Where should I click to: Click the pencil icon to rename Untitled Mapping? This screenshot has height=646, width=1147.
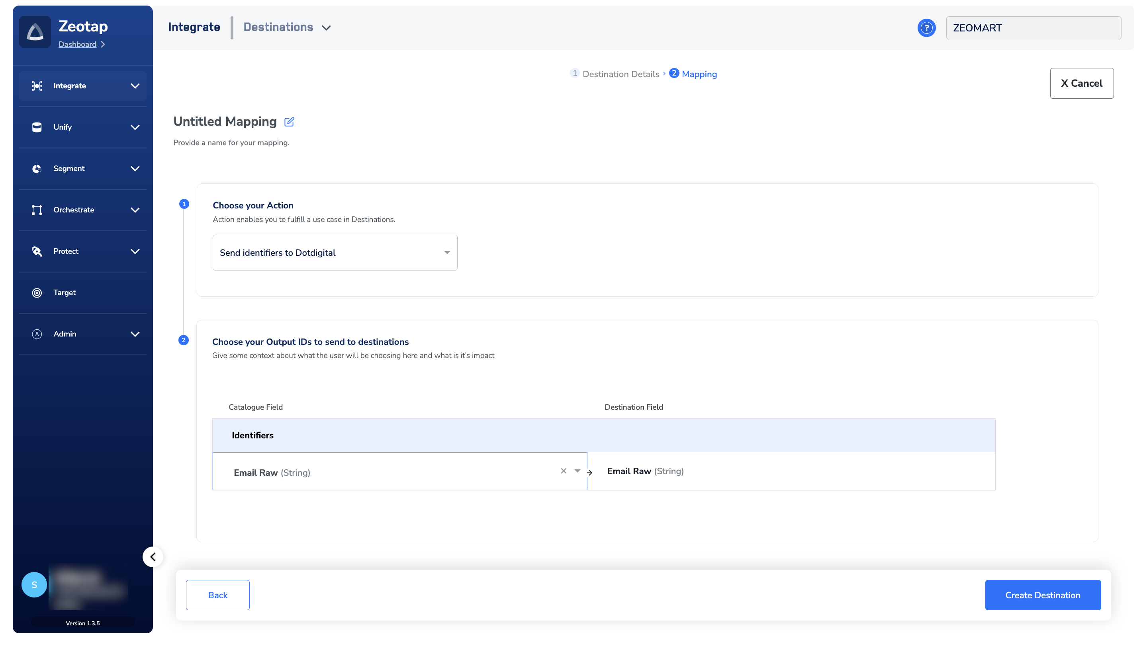pos(289,122)
